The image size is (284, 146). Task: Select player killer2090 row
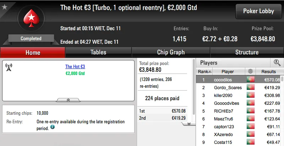[x=228, y=95]
